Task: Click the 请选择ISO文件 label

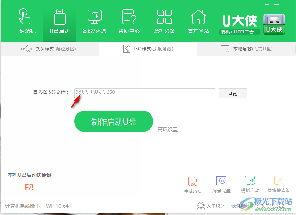Action: click(x=50, y=92)
